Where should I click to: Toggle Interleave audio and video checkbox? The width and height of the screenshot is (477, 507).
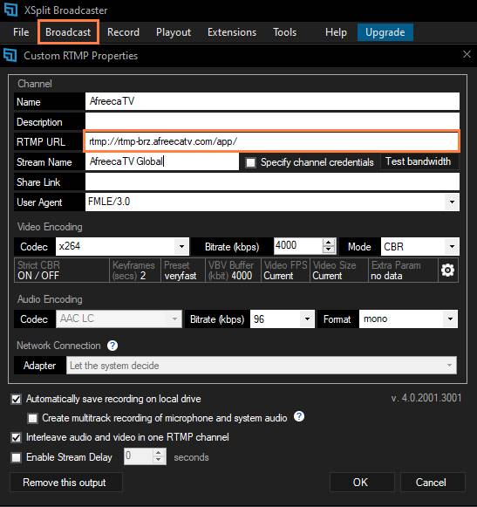(17, 438)
